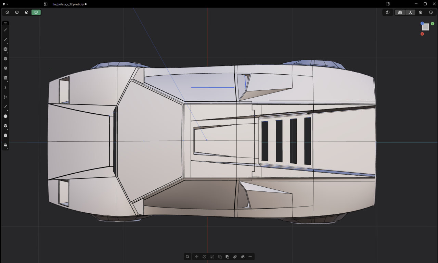Enable control-point selection mode
The image size is (438, 263).
click(7, 12)
